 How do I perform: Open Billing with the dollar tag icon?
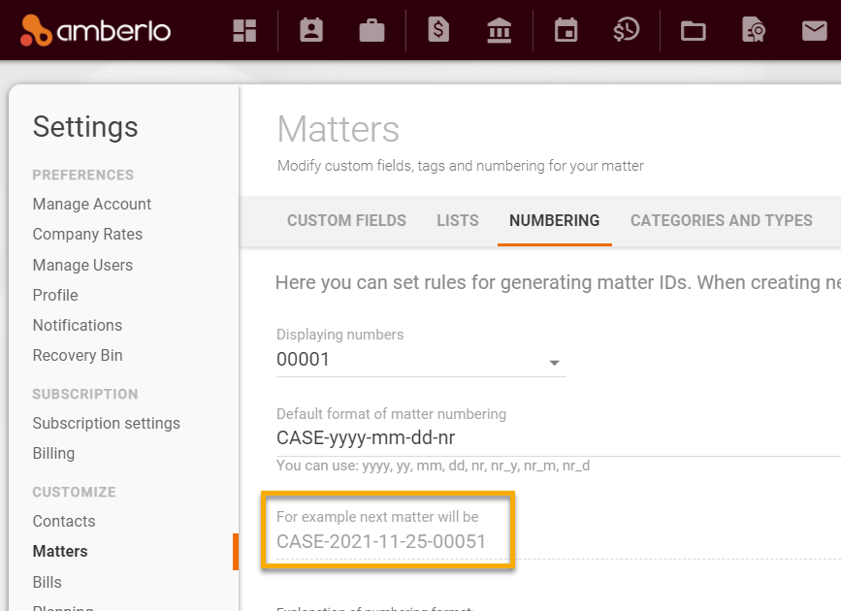437,30
